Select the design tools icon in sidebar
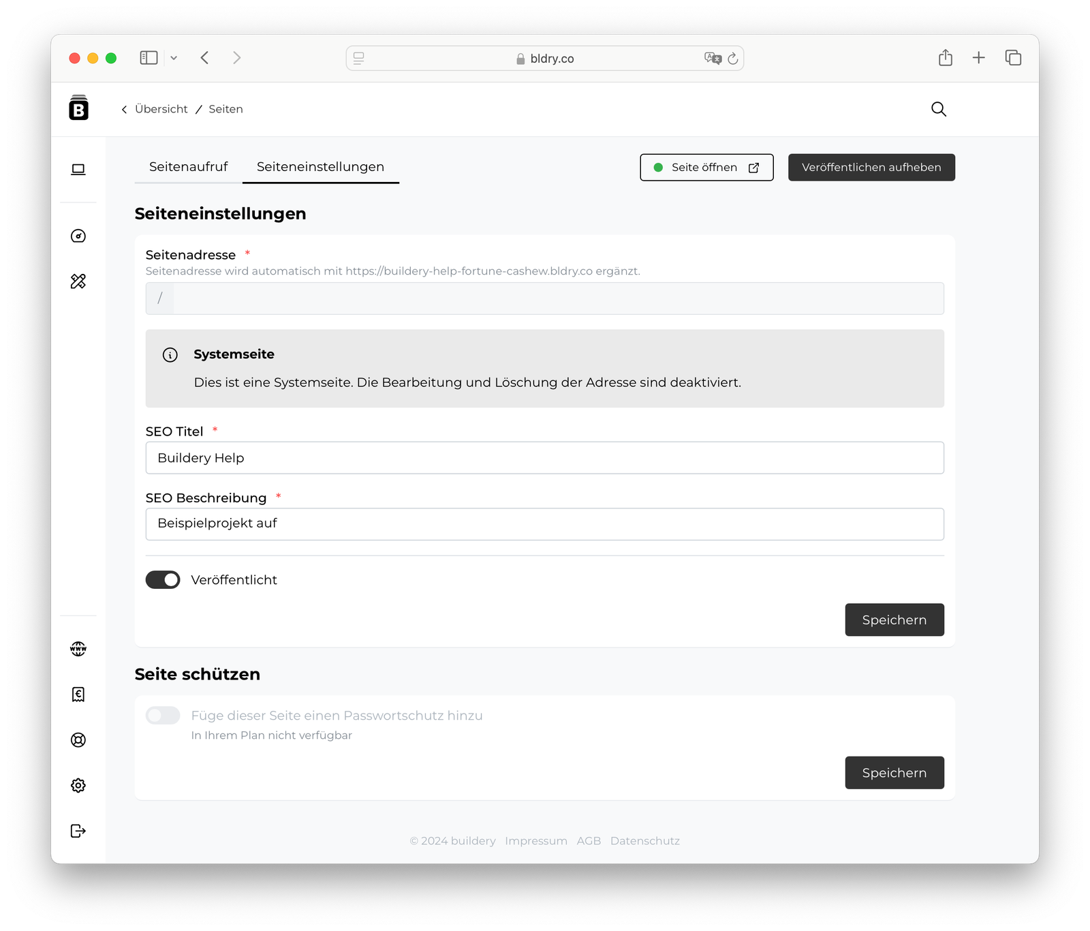 point(78,281)
